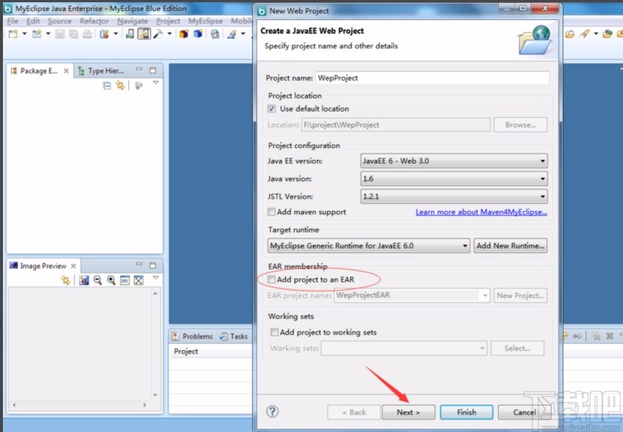Open Java version dropdown showing 1.6
This screenshot has width=623, height=432.
click(454, 178)
